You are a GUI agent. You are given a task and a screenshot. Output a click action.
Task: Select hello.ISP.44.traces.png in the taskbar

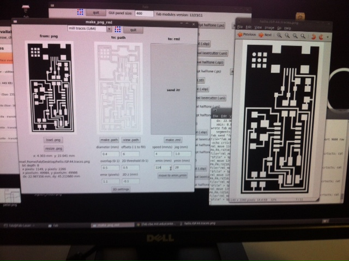coord(198,223)
